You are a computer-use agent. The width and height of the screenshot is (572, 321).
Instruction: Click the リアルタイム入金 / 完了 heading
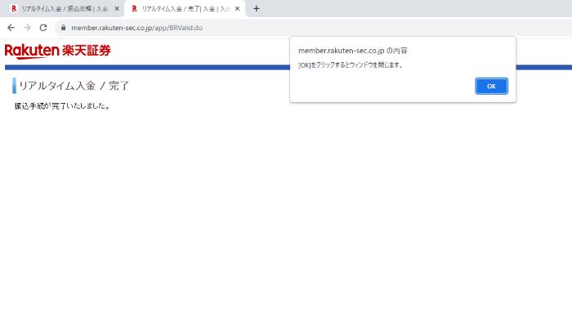[74, 86]
